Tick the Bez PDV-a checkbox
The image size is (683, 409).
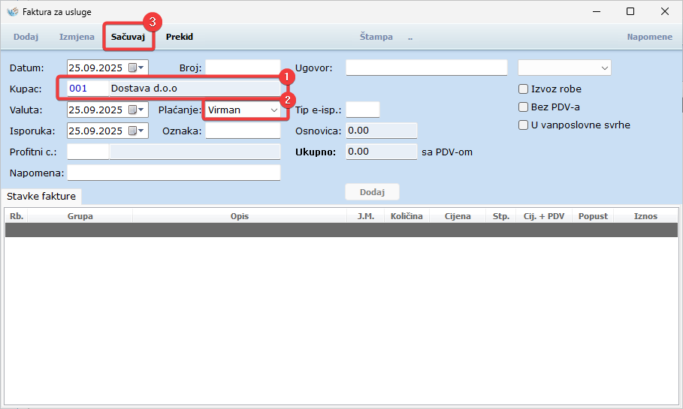(x=524, y=107)
